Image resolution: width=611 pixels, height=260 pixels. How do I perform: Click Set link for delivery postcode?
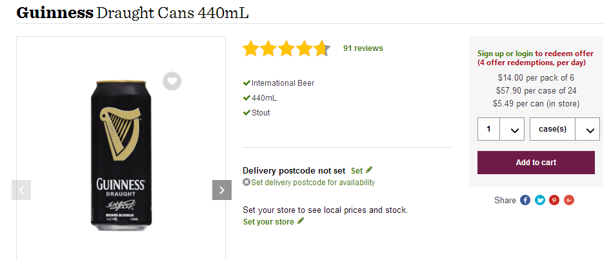pos(357,171)
